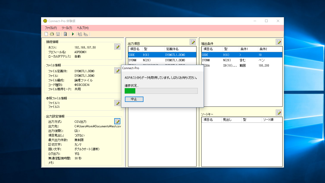The width and height of the screenshot is (325, 183).
Task: Click the New file toolbar icon
Action: 46,34
